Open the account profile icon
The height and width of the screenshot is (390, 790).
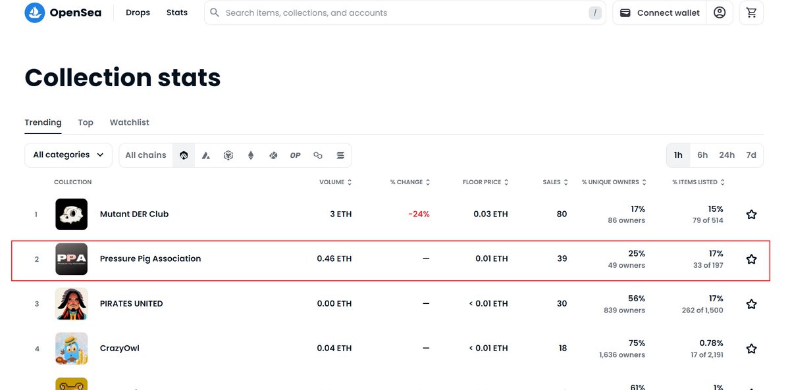pyautogui.click(x=720, y=12)
